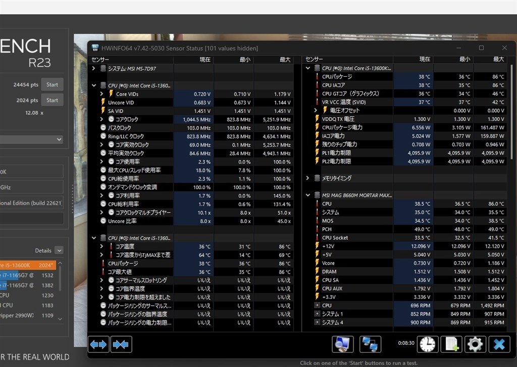
Task: Open the Cinebench dropdown above the 0K field
Action: pyautogui.click(x=31, y=140)
